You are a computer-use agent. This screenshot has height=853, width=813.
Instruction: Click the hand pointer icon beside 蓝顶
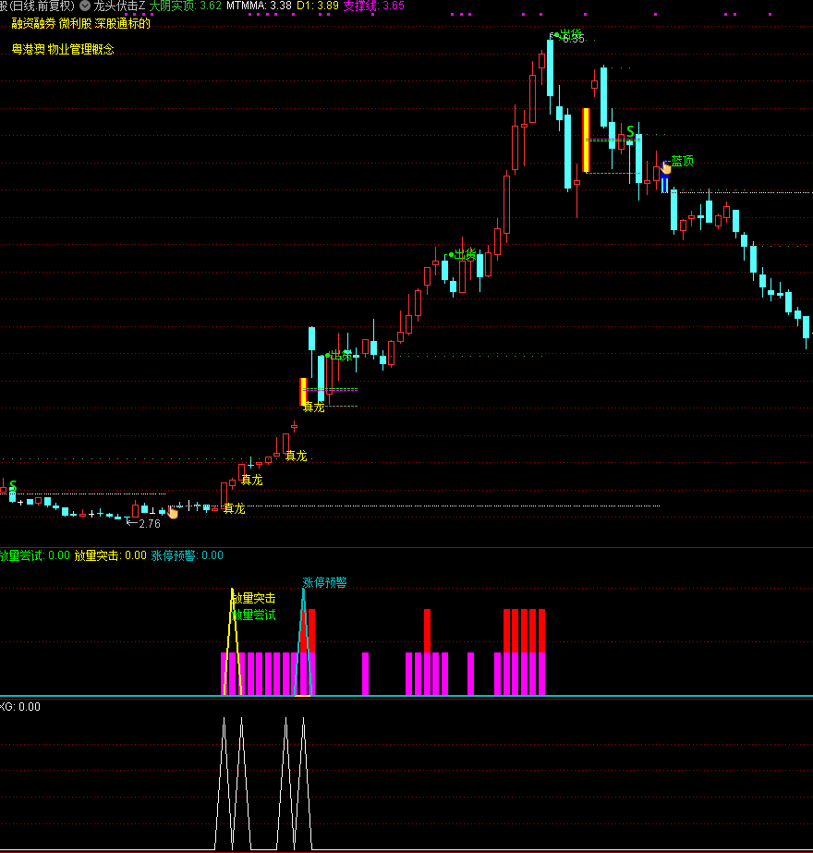[665, 168]
